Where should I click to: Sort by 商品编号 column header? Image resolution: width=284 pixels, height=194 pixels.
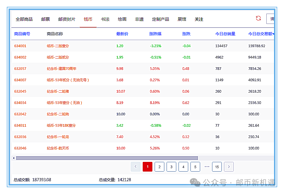tap(22, 34)
